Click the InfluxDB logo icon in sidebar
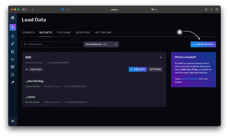The width and height of the screenshot is (229, 137). point(13,18)
